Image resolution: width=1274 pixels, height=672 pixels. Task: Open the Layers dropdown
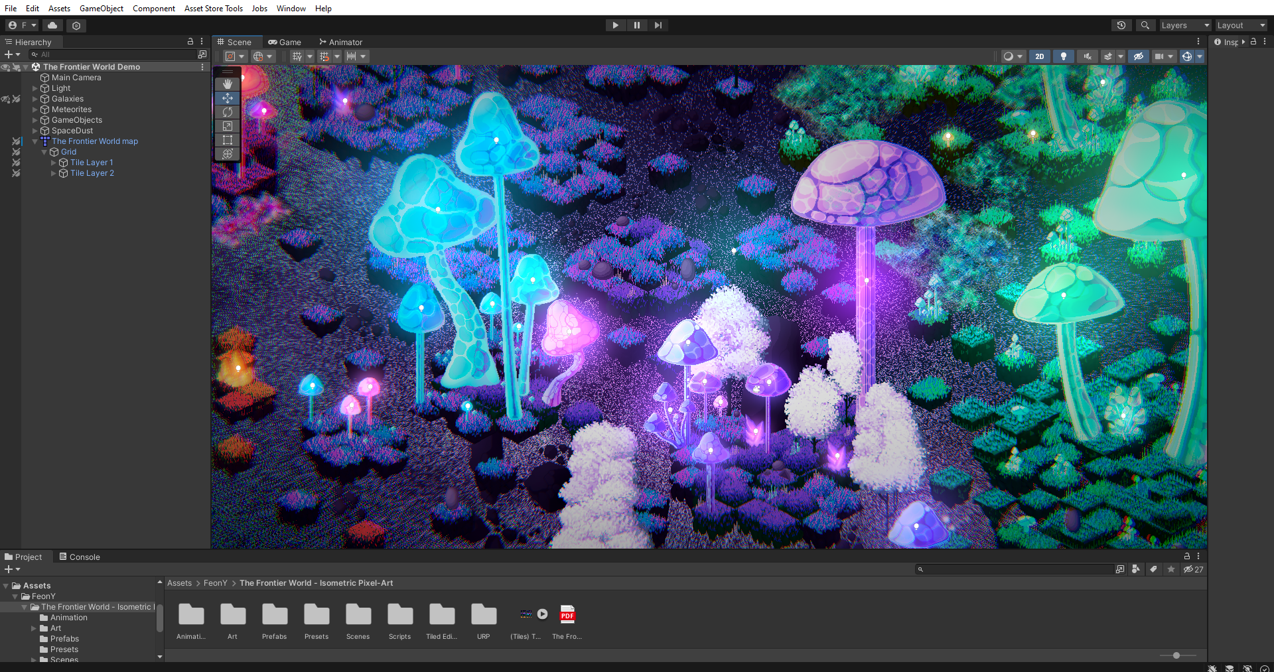[x=1185, y=25]
